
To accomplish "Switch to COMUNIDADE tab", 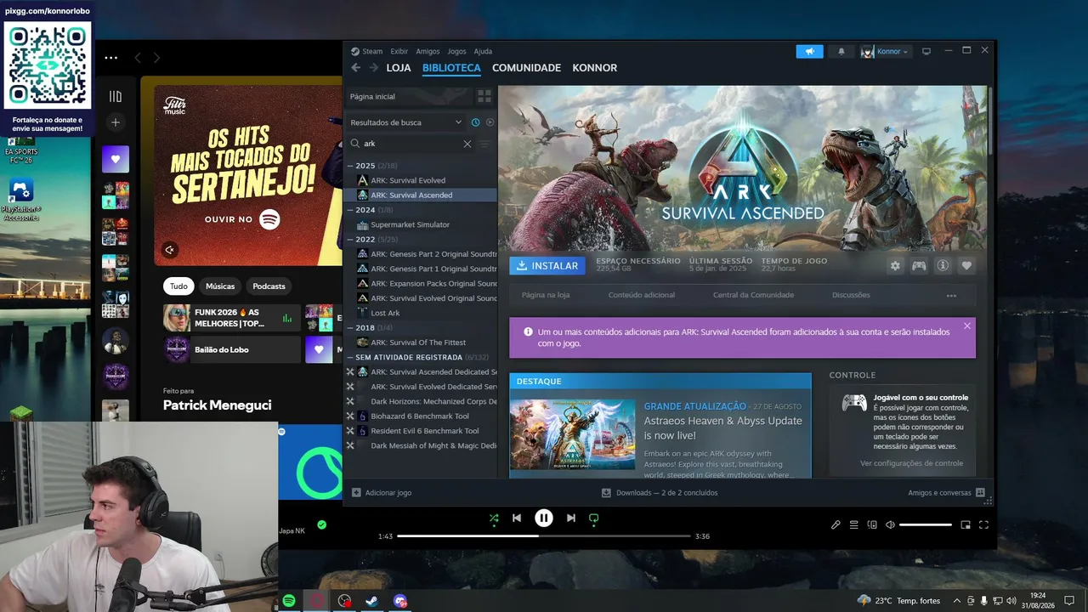I will tap(526, 68).
